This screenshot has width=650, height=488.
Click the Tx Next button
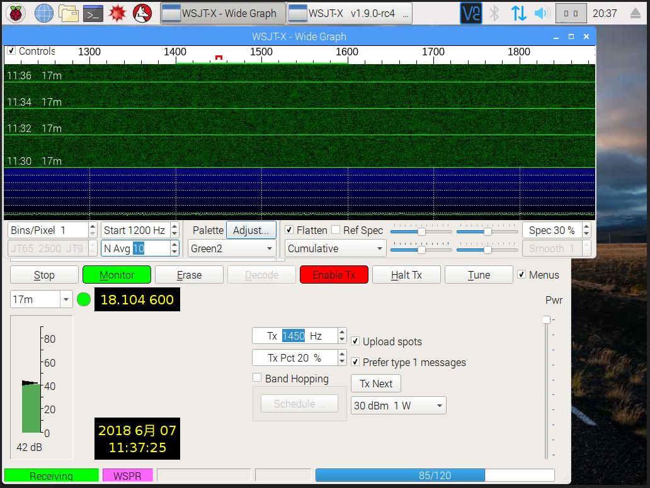point(376,384)
